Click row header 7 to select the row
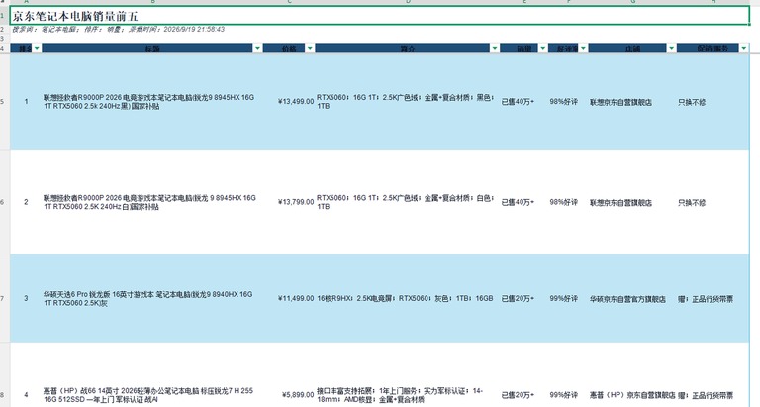760x407 pixels. (x=4, y=298)
